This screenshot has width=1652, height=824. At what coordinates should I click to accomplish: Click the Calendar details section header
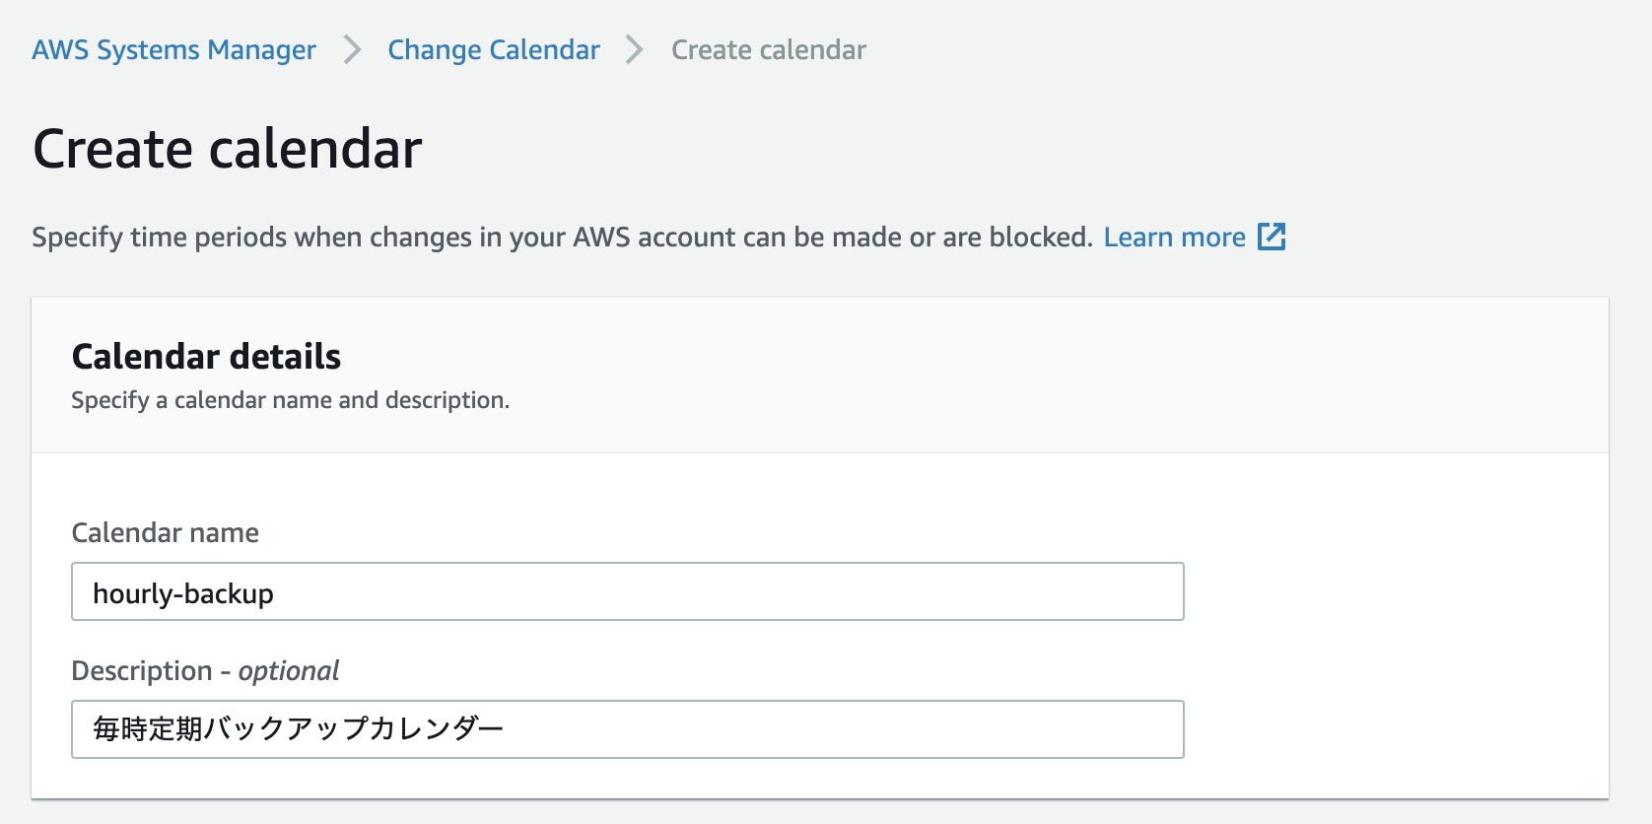[x=205, y=356]
